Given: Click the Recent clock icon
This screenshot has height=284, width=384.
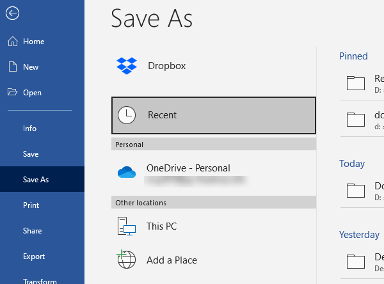Looking at the screenshot, I should click(127, 115).
